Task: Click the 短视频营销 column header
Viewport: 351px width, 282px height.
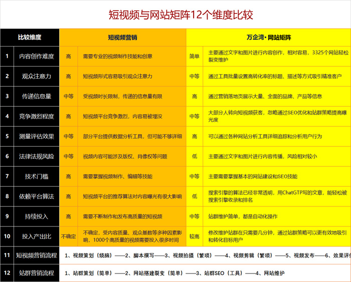Action: [123, 37]
